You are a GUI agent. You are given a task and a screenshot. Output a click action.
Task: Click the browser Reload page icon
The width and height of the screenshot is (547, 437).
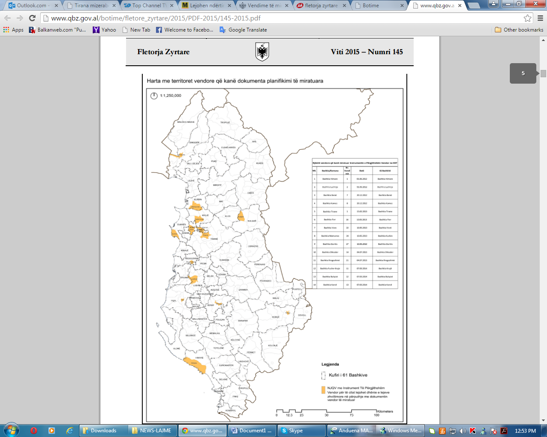(32, 18)
